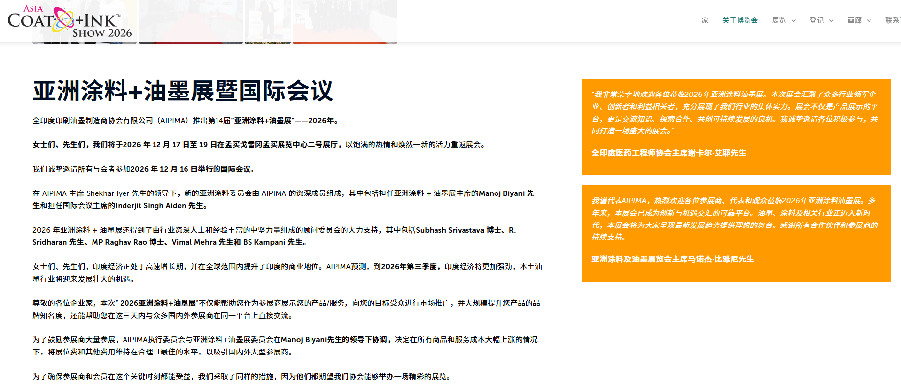Click the 登记 navigation label
901x386 pixels.
point(816,20)
